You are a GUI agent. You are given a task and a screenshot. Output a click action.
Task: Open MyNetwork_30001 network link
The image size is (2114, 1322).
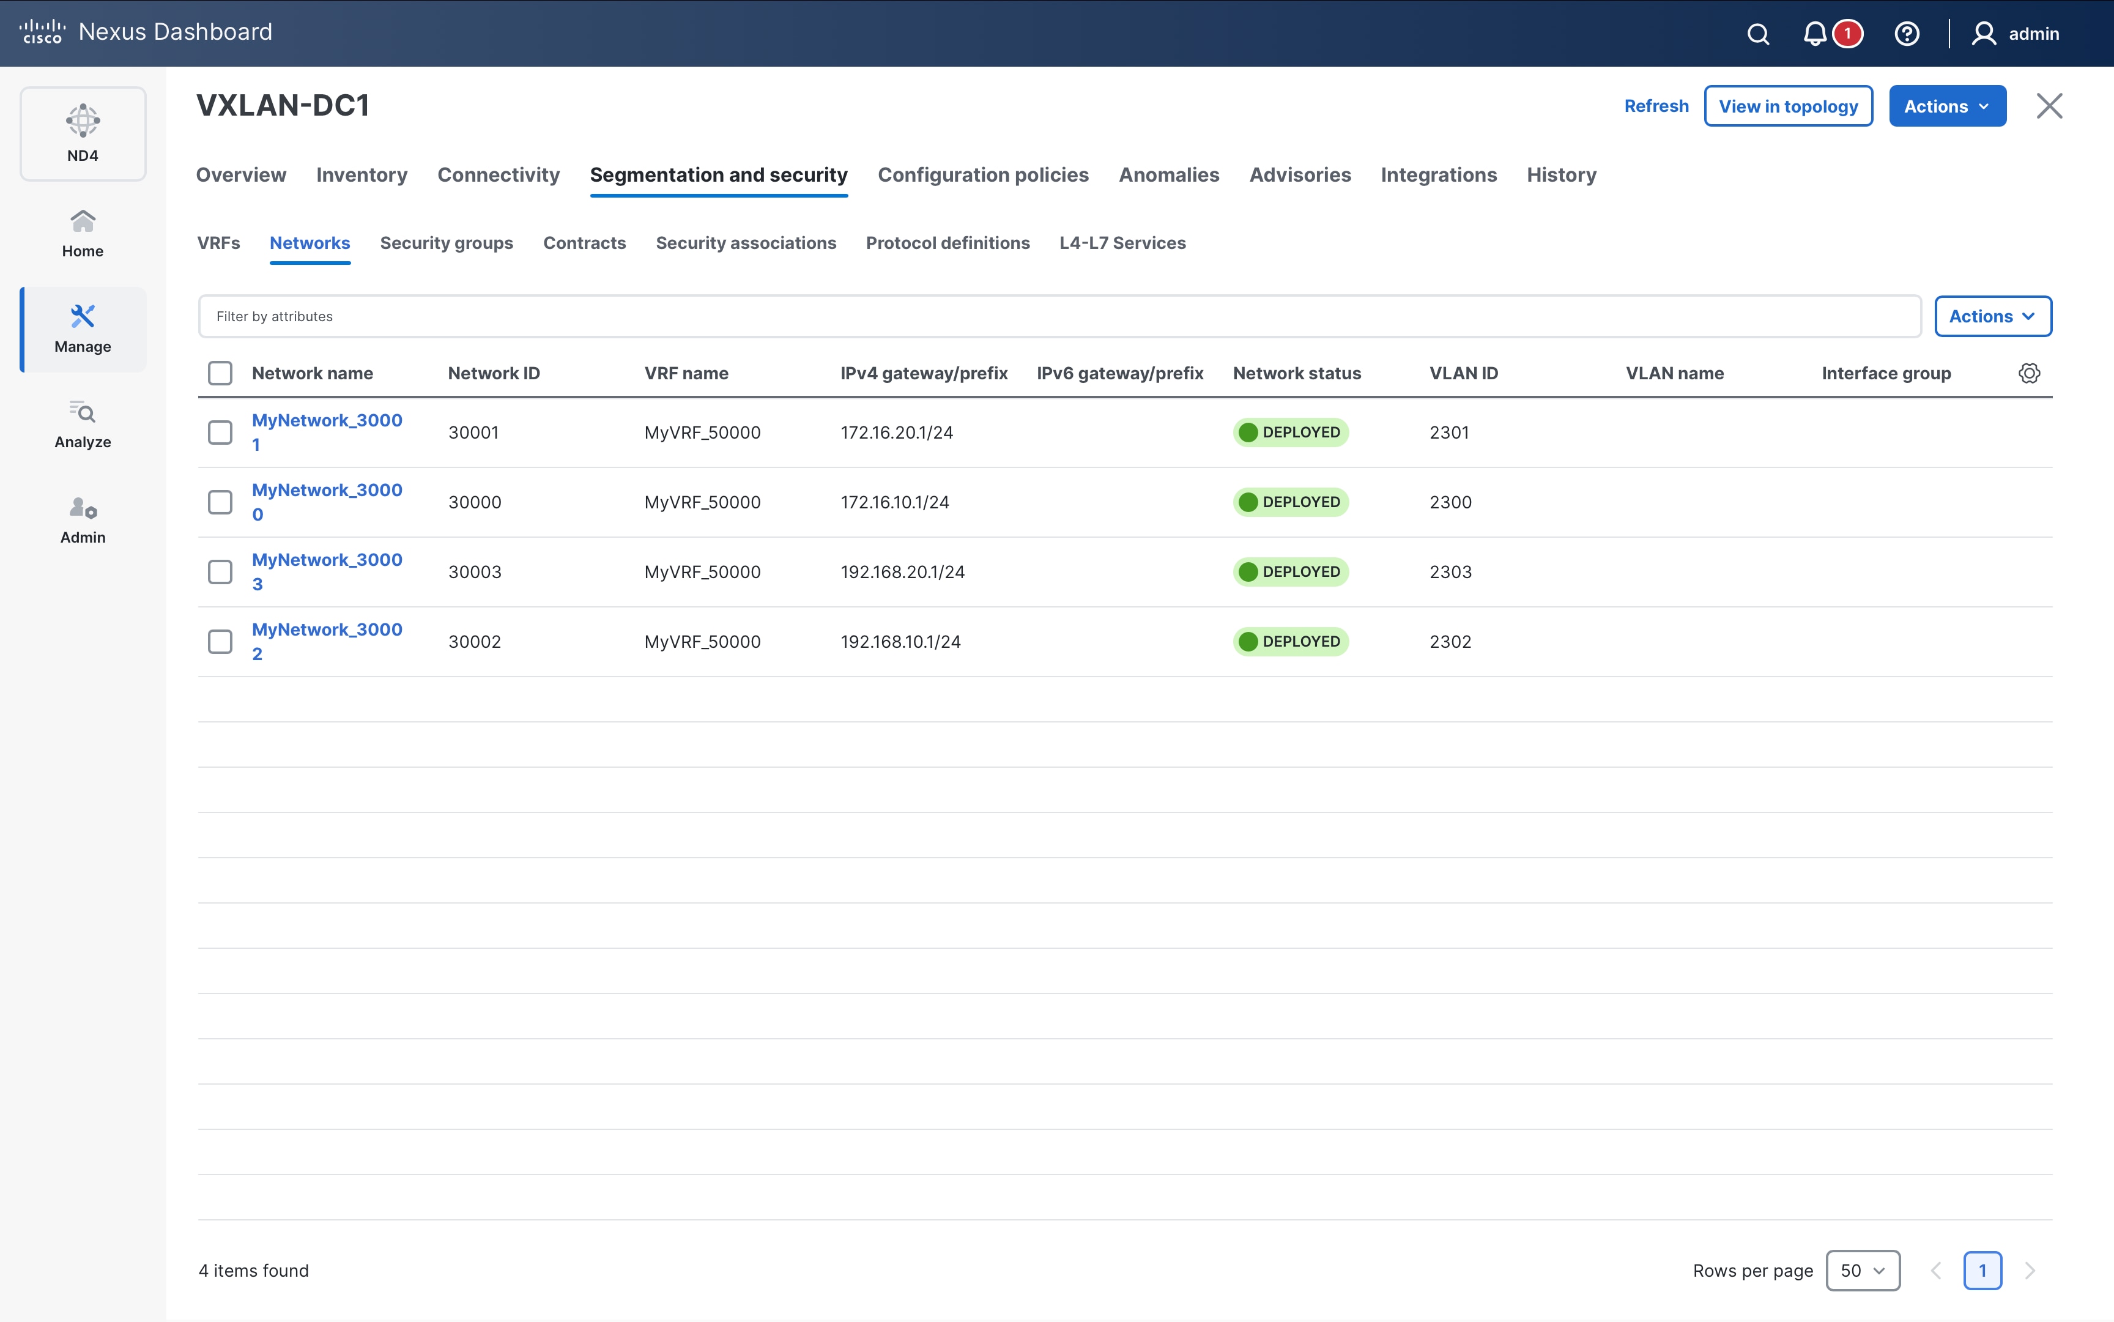pyautogui.click(x=327, y=432)
